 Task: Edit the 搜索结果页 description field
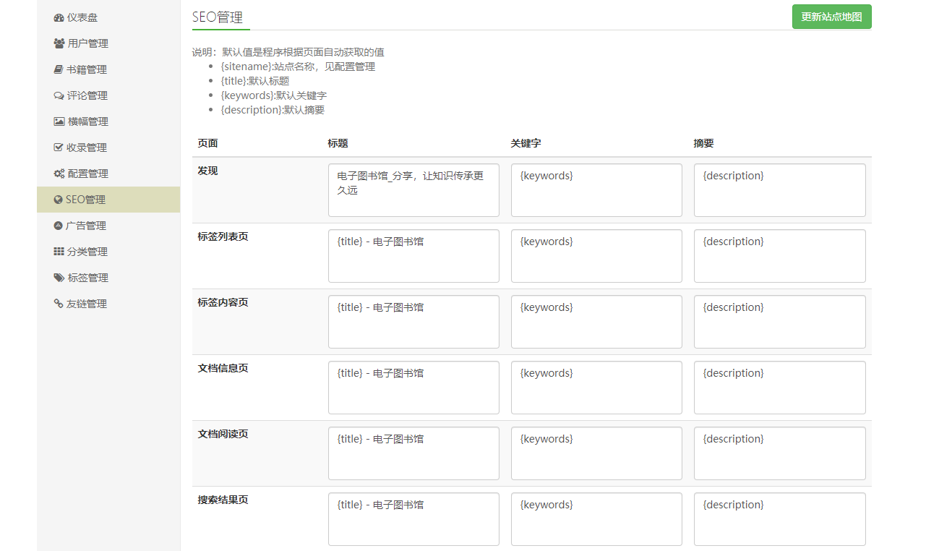779,519
